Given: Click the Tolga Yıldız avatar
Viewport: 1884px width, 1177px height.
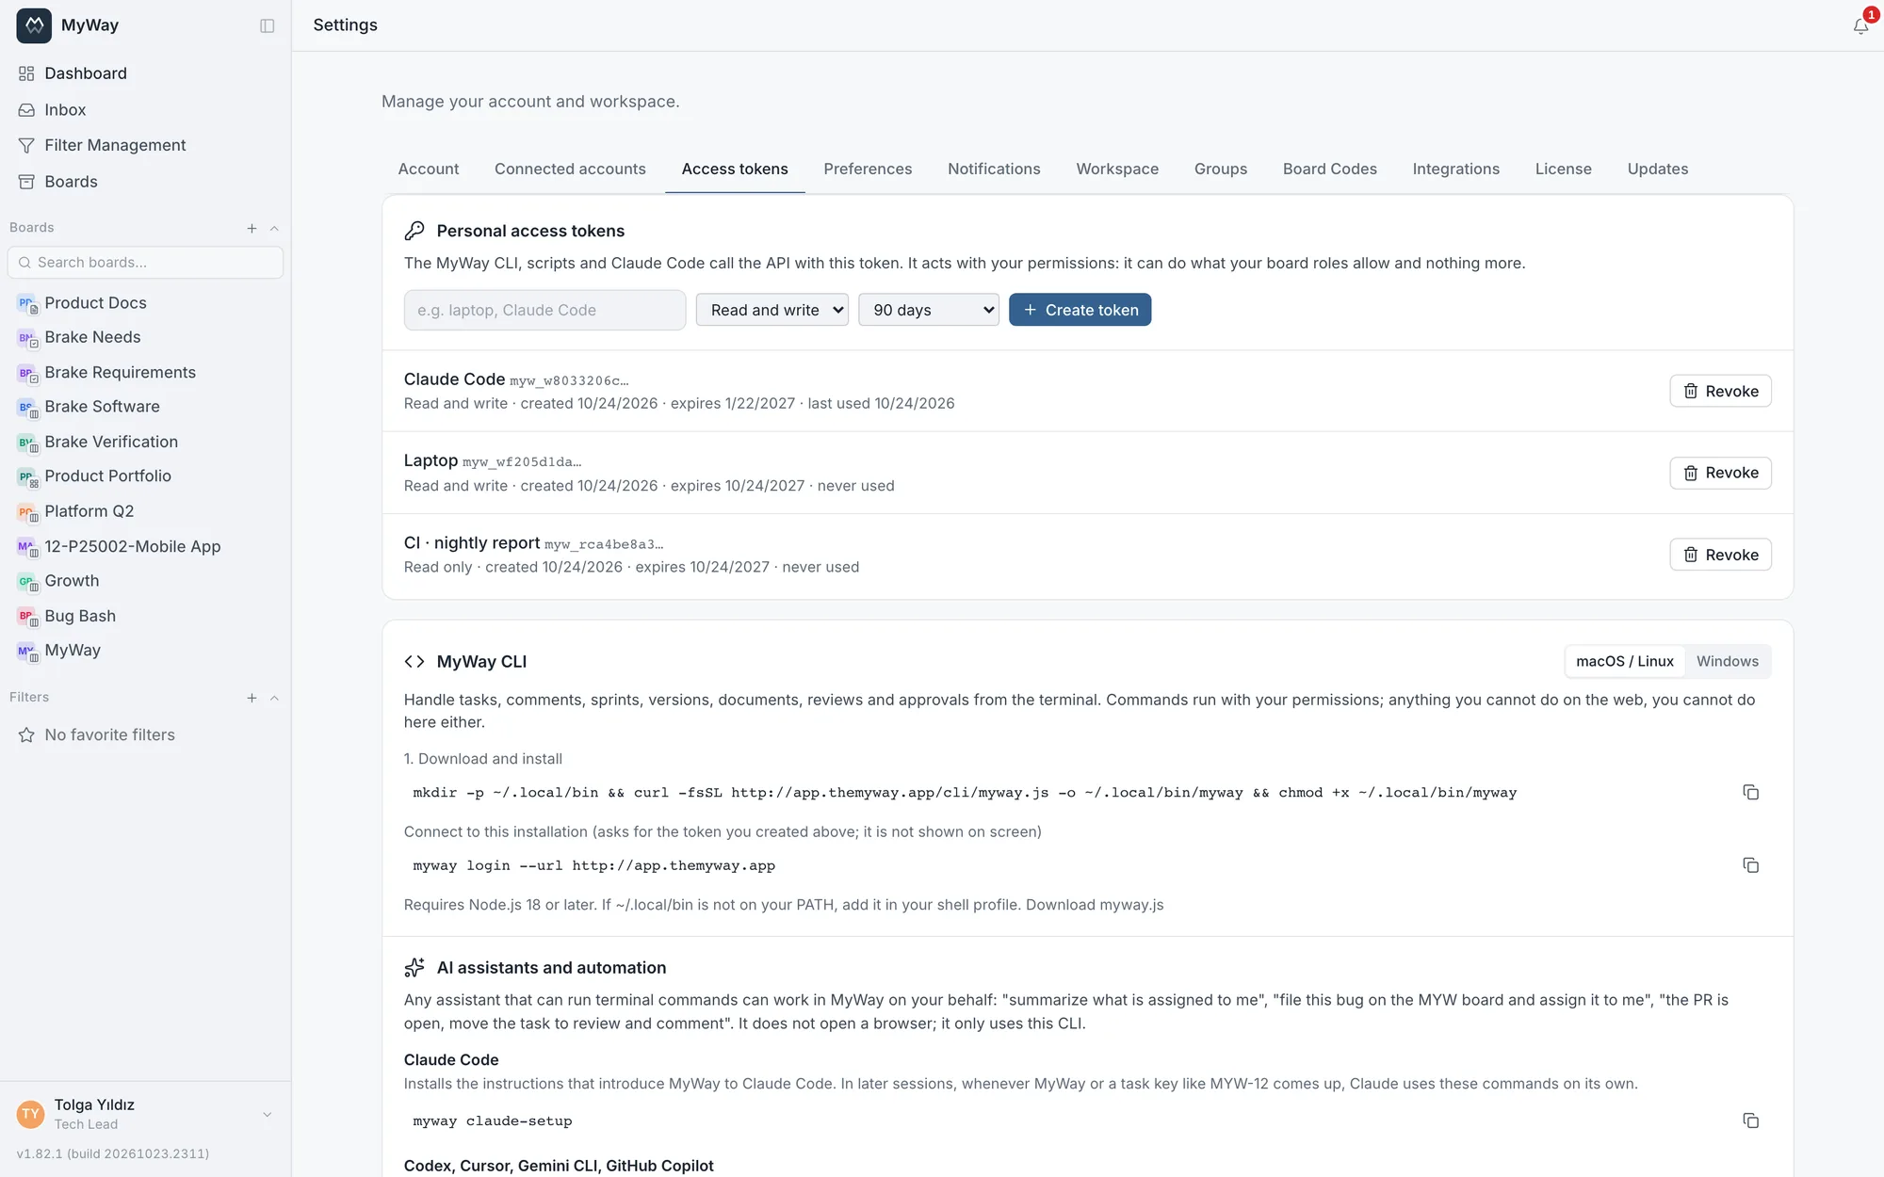Looking at the screenshot, I should [30, 1114].
